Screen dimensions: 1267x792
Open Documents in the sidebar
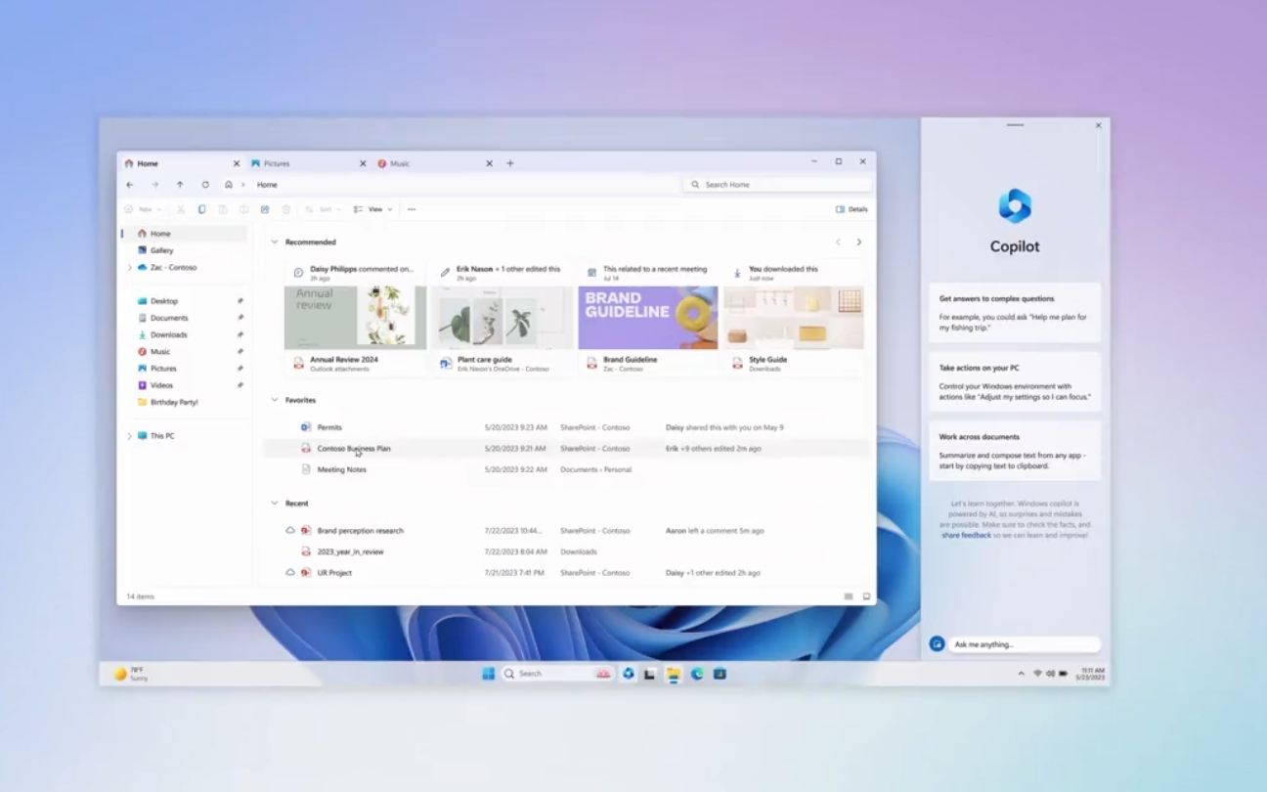(x=169, y=318)
